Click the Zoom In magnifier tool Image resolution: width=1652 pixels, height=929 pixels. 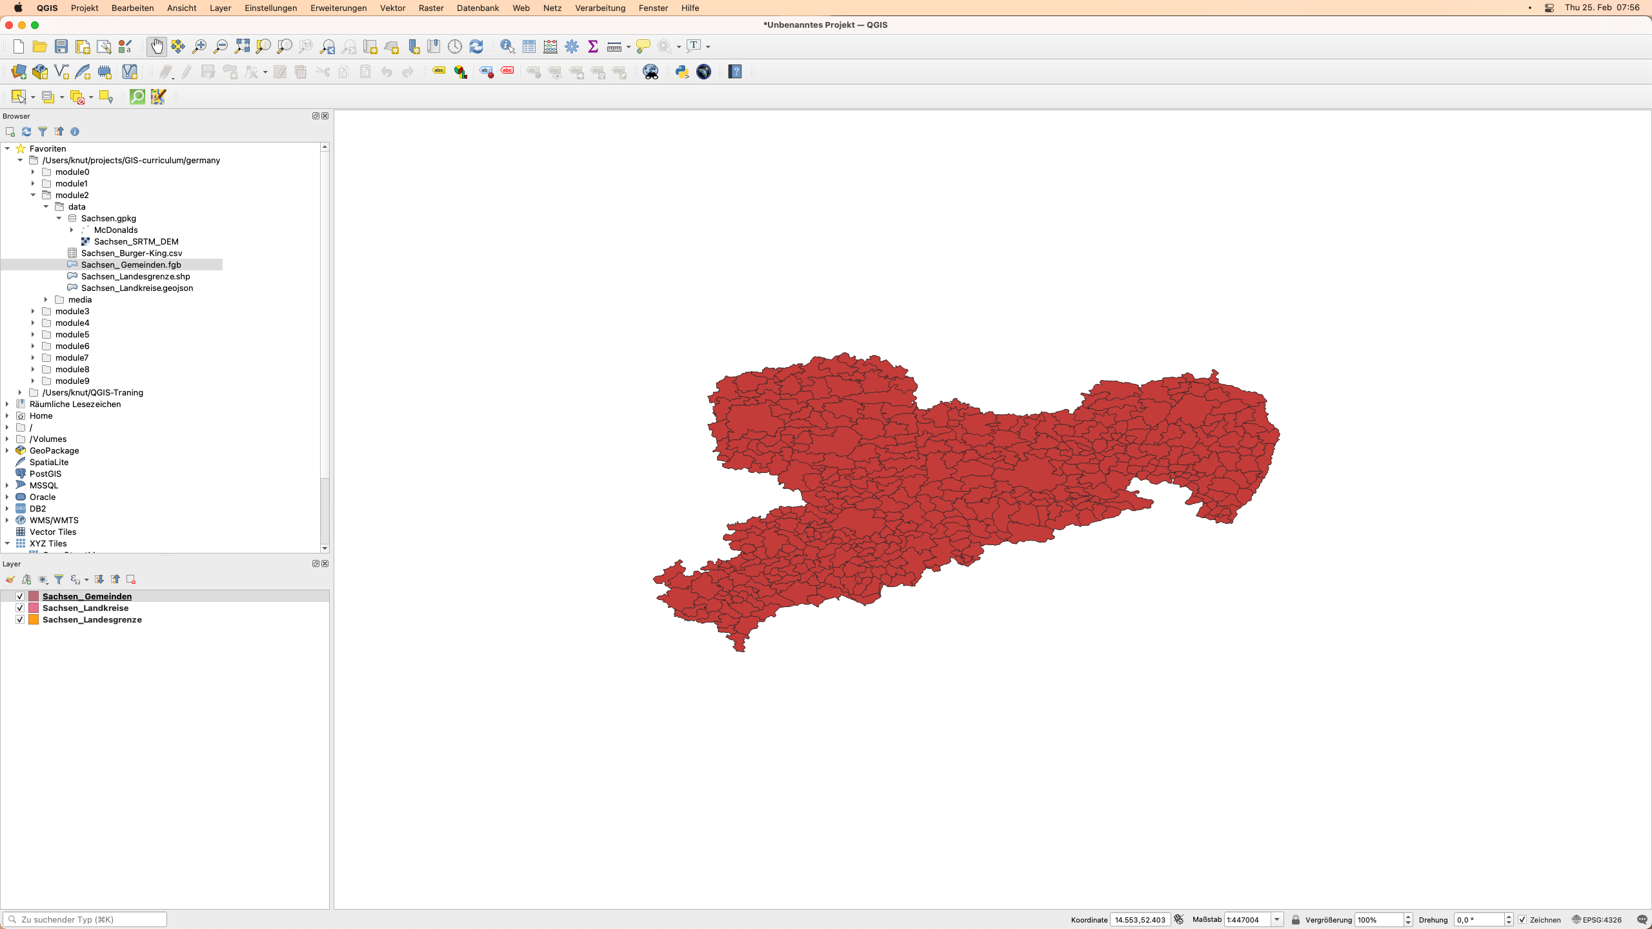199,46
